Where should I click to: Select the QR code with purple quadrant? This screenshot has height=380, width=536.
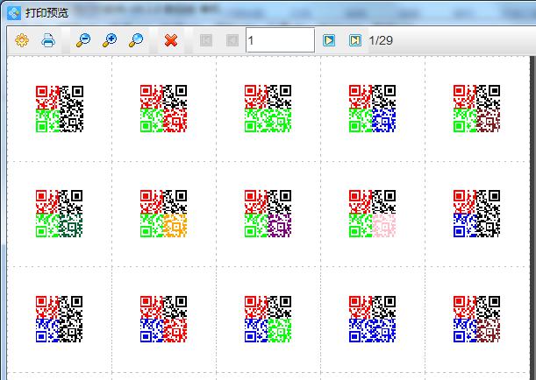click(268, 214)
